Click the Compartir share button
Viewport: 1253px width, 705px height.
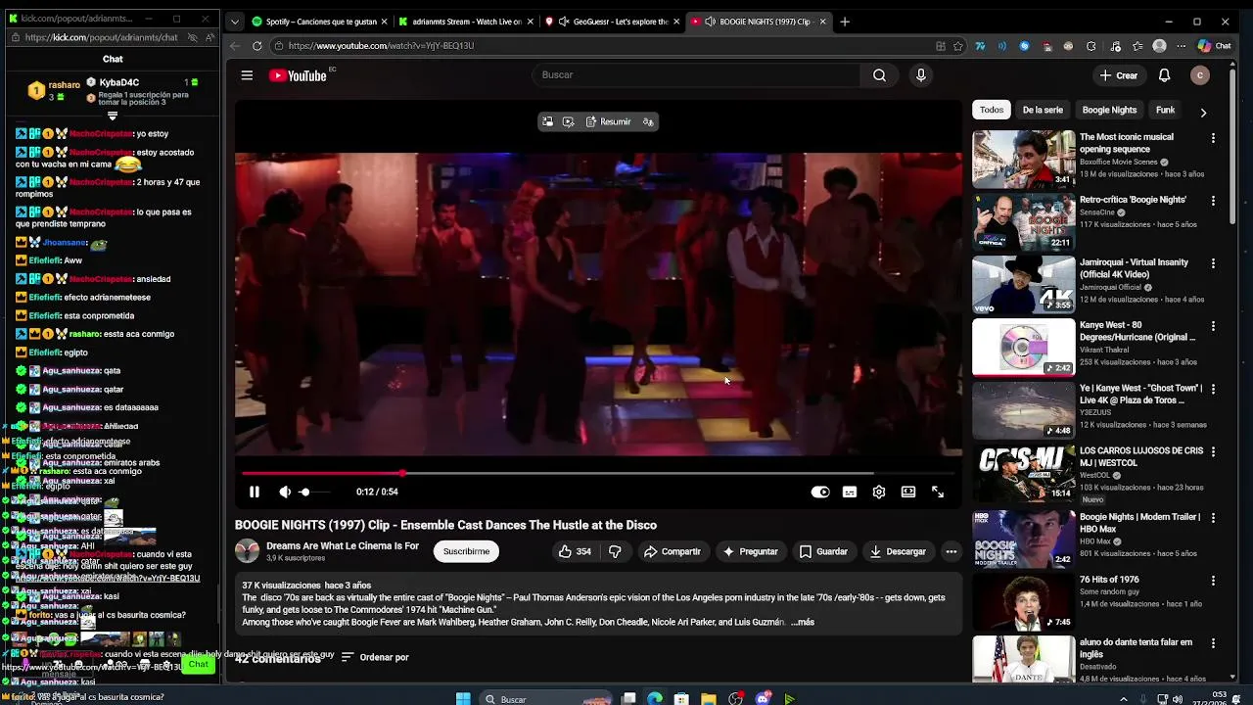(x=672, y=551)
